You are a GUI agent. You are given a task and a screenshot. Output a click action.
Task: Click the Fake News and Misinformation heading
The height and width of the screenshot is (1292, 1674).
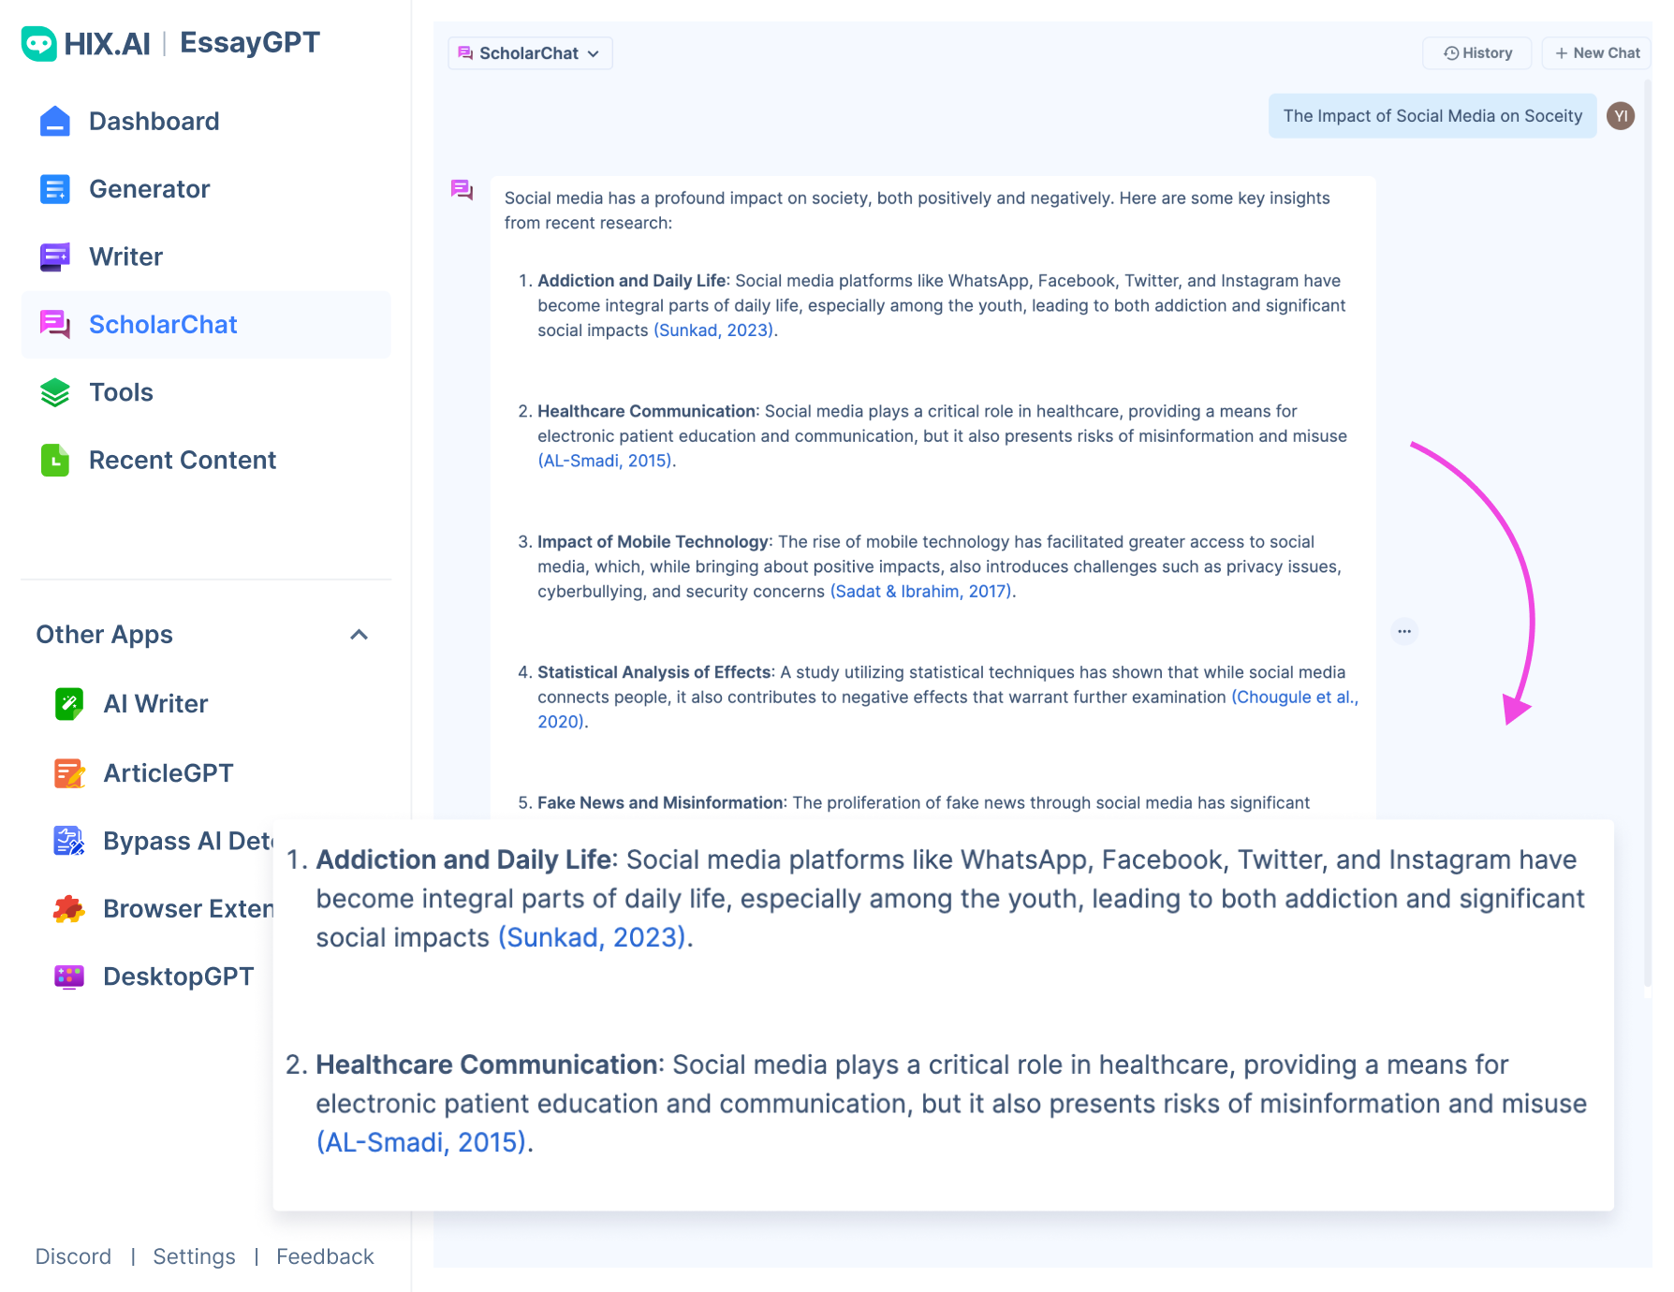click(660, 803)
